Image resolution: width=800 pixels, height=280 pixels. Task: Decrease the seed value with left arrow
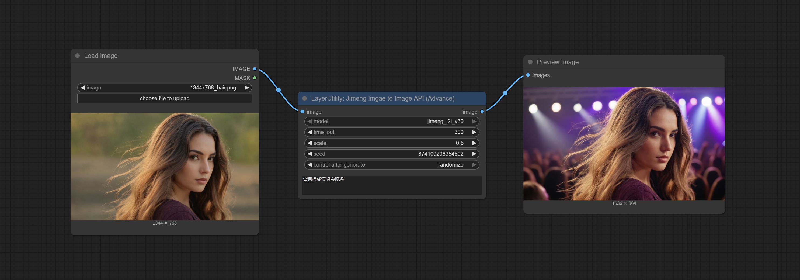309,154
